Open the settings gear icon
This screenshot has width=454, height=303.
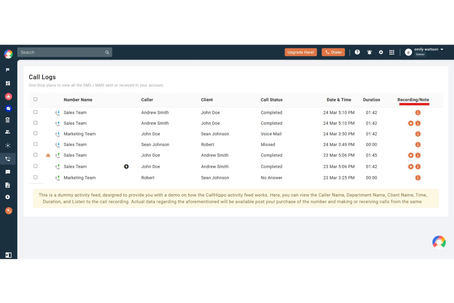click(x=381, y=52)
